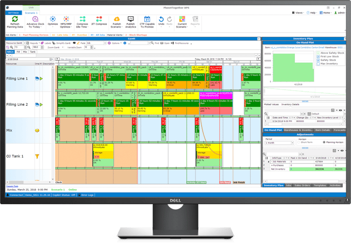This screenshot has height=243, width=351.
Task: Open Error Logs in status bar
Action: [x=86, y=195]
